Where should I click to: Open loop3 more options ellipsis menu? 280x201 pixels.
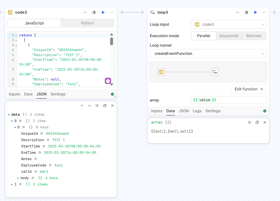tap(264, 12)
